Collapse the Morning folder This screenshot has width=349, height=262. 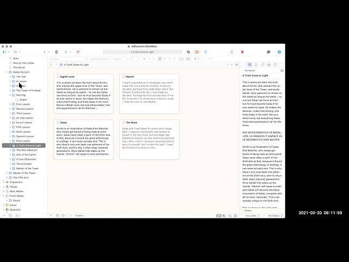point(10,95)
